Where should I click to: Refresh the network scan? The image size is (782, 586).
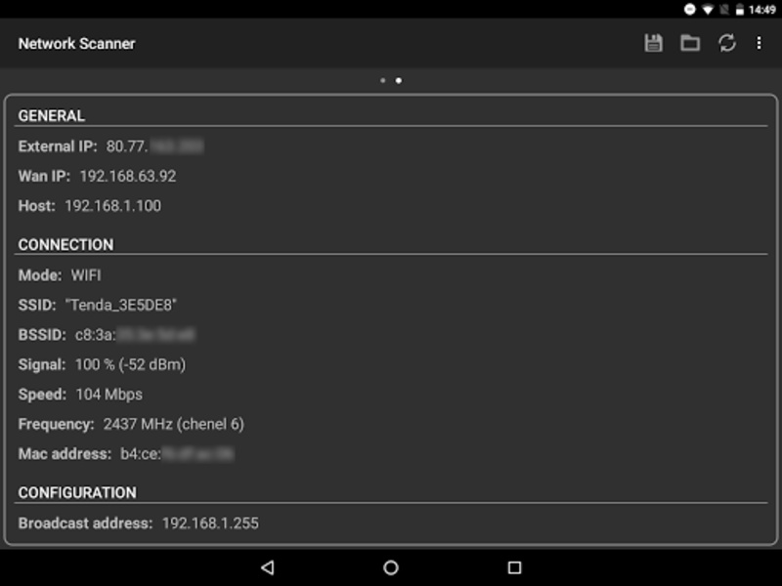pyautogui.click(x=727, y=43)
